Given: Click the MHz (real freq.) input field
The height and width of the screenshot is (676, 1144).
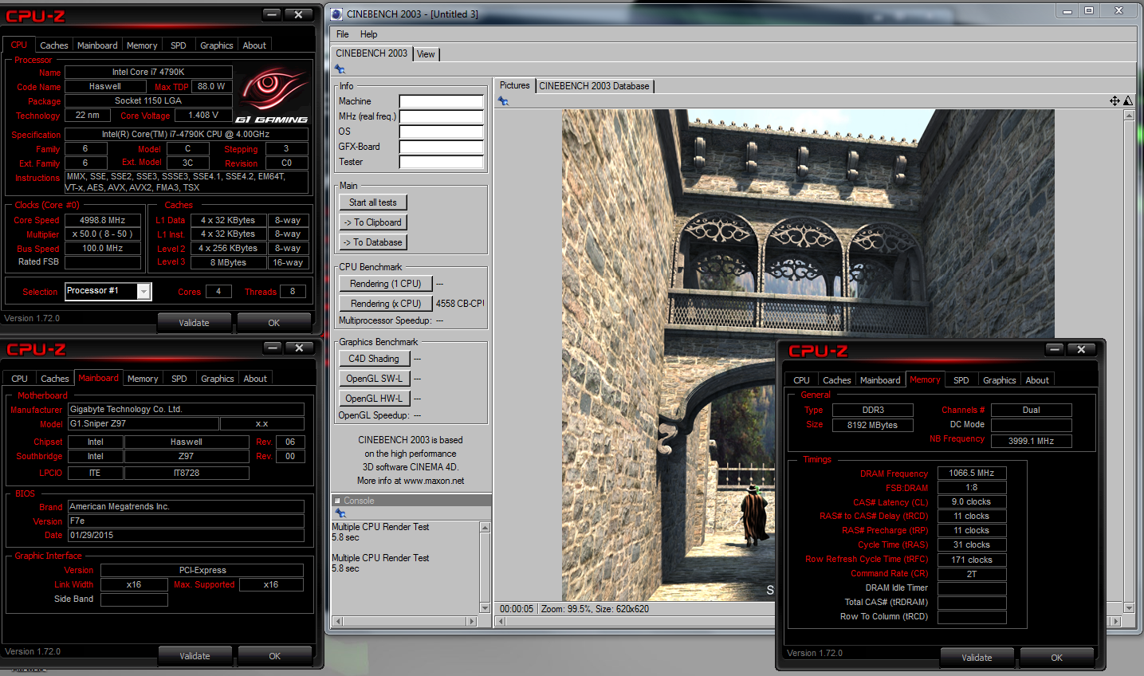Looking at the screenshot, I should point(442,116).
